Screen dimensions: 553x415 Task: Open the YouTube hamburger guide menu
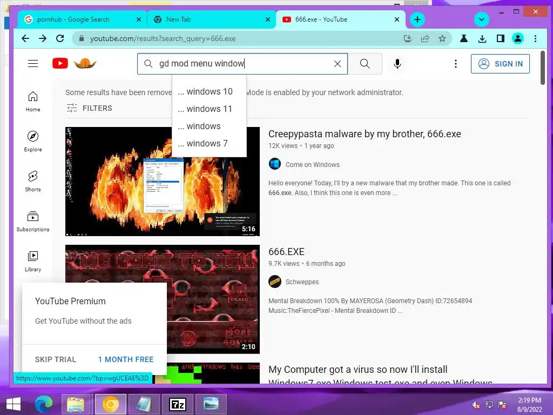pyautogui.click(x=33, y=64)
